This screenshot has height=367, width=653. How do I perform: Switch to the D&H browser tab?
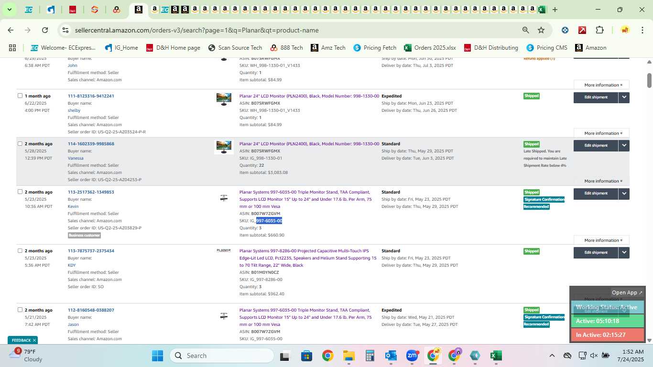click(x=73, y=10)
